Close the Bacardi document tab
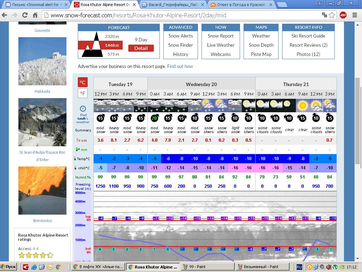 (203, 5)
